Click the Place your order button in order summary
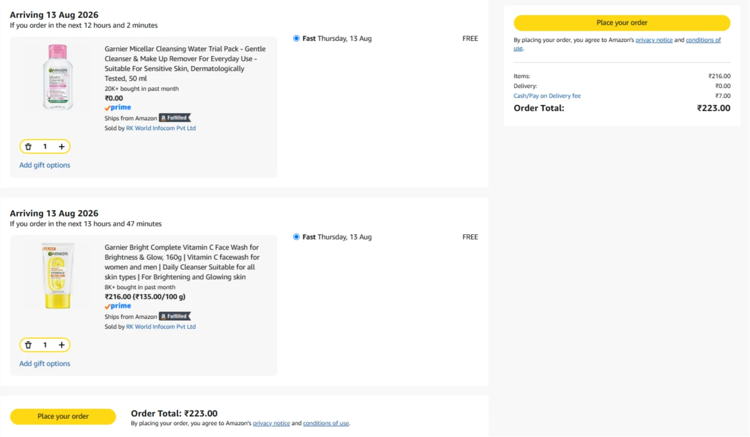Screen dimensions: 750x437 622,23
